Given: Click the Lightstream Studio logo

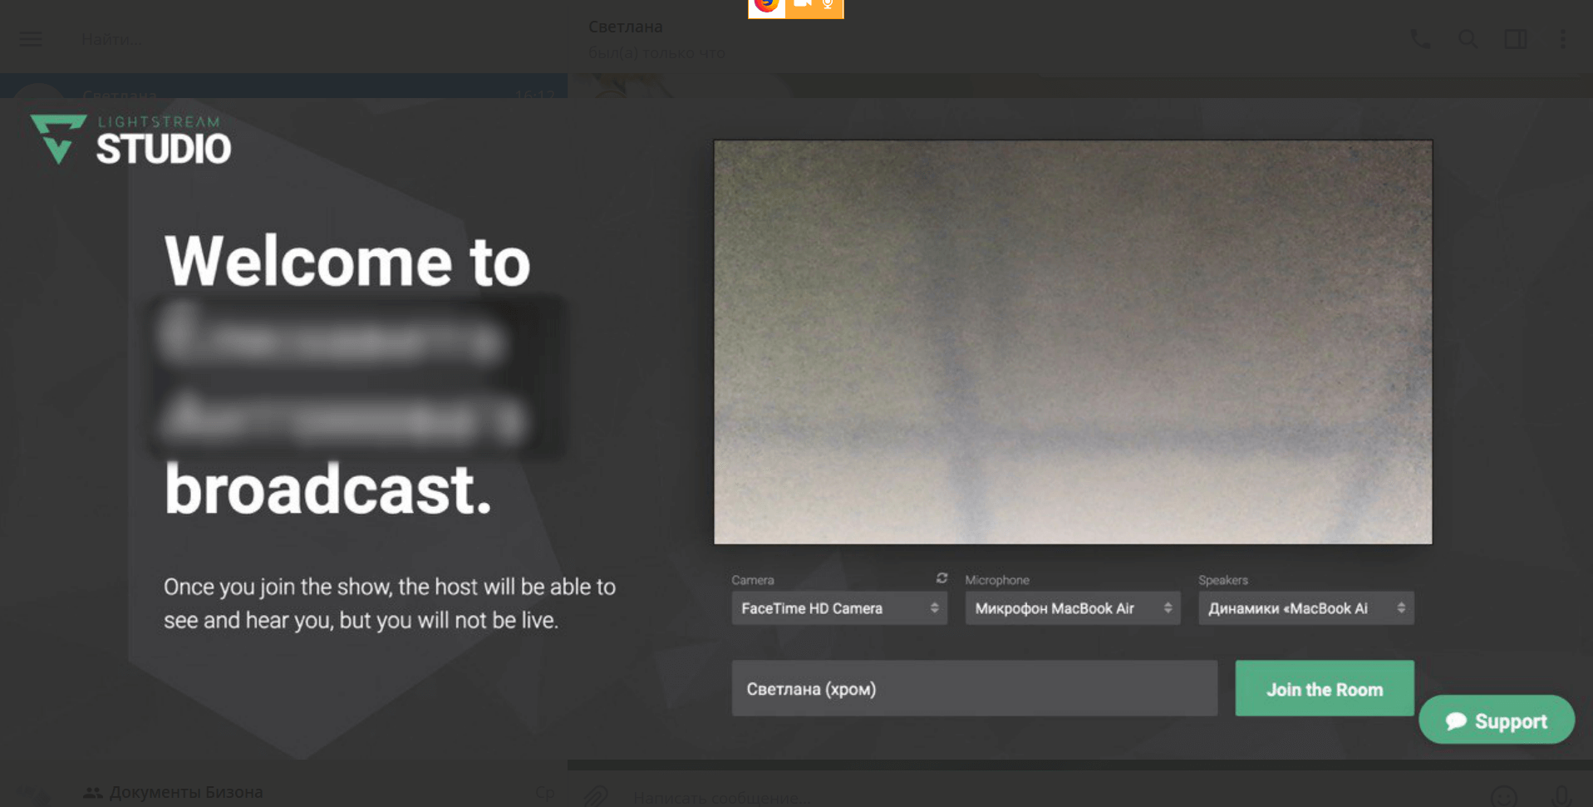Looking at the screenshot, I should click(x=131, y=140).
